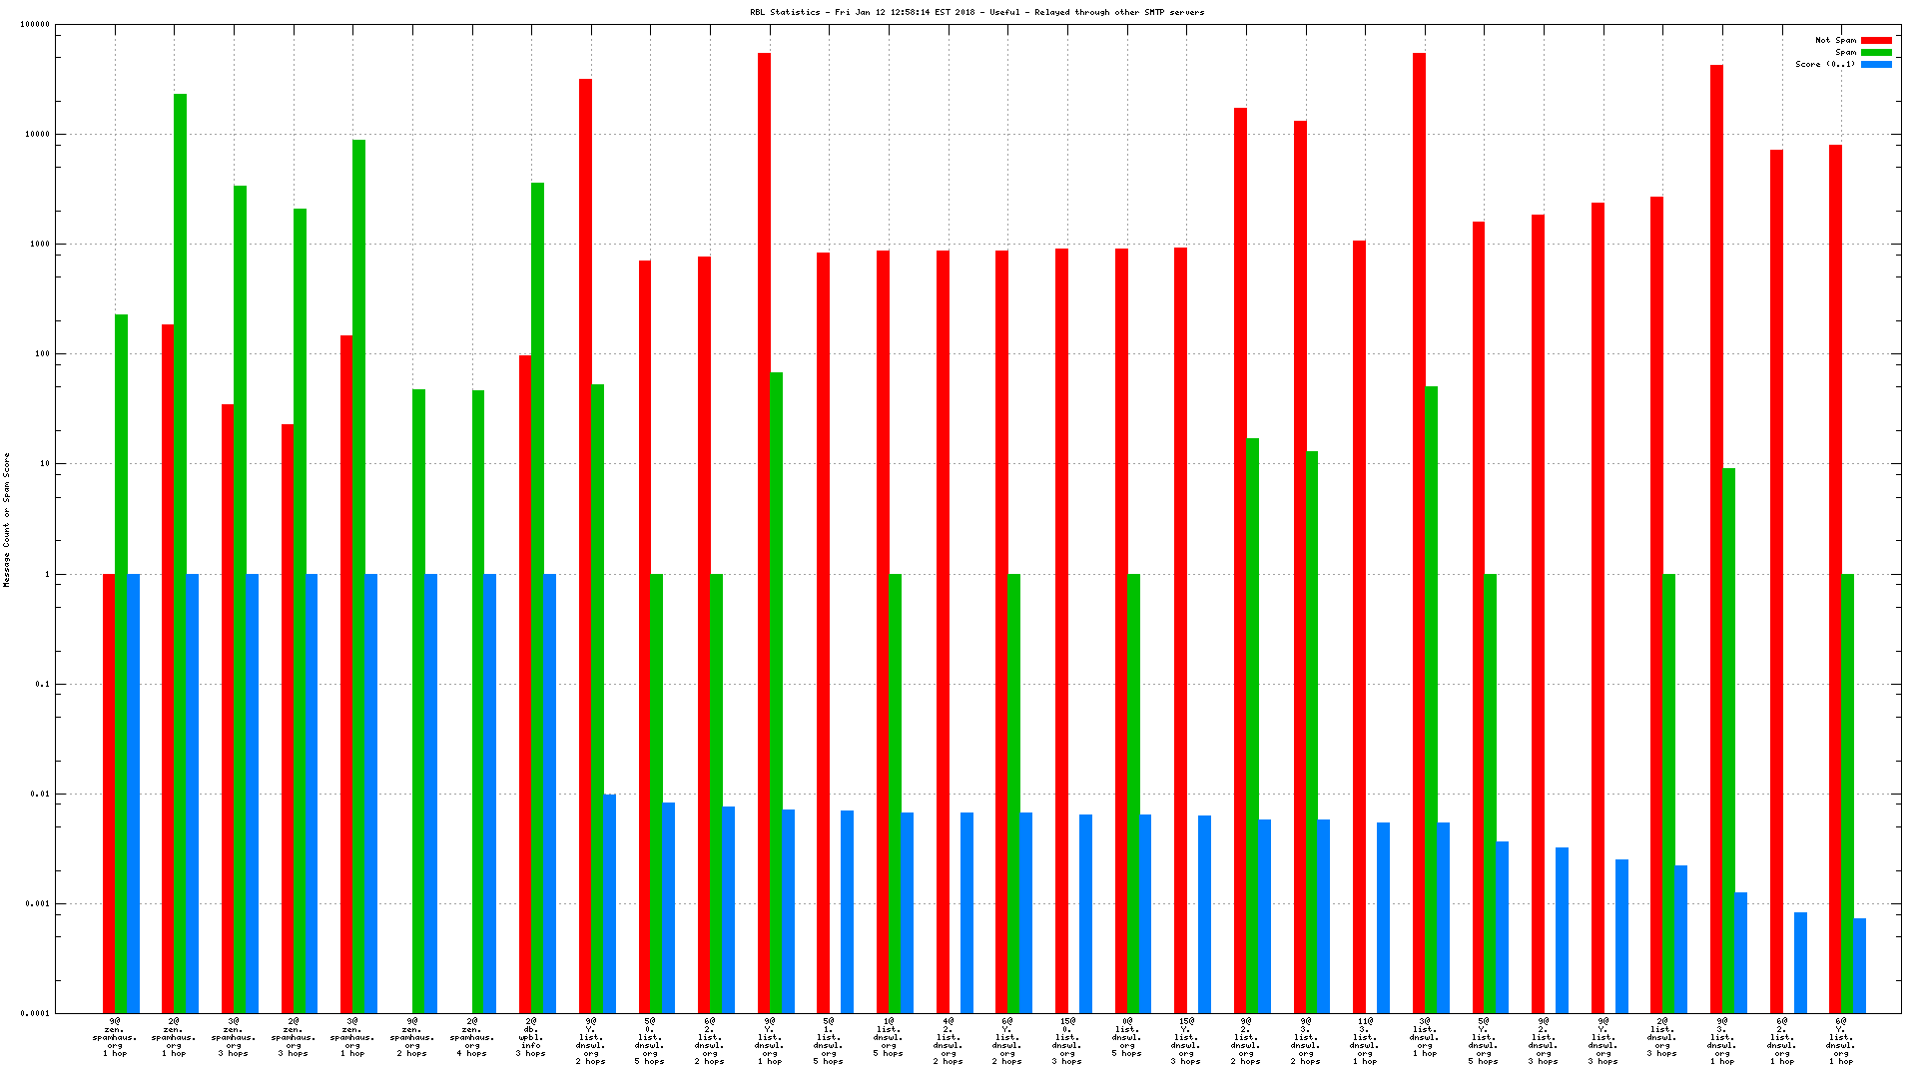Viewport: 1917px width, 1078px height.
Task: Select the db.wpbl.info 3 hops label
Action: tap(531, 1037)
